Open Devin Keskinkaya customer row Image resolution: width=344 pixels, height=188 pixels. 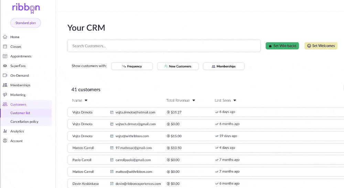pos(206,184)
